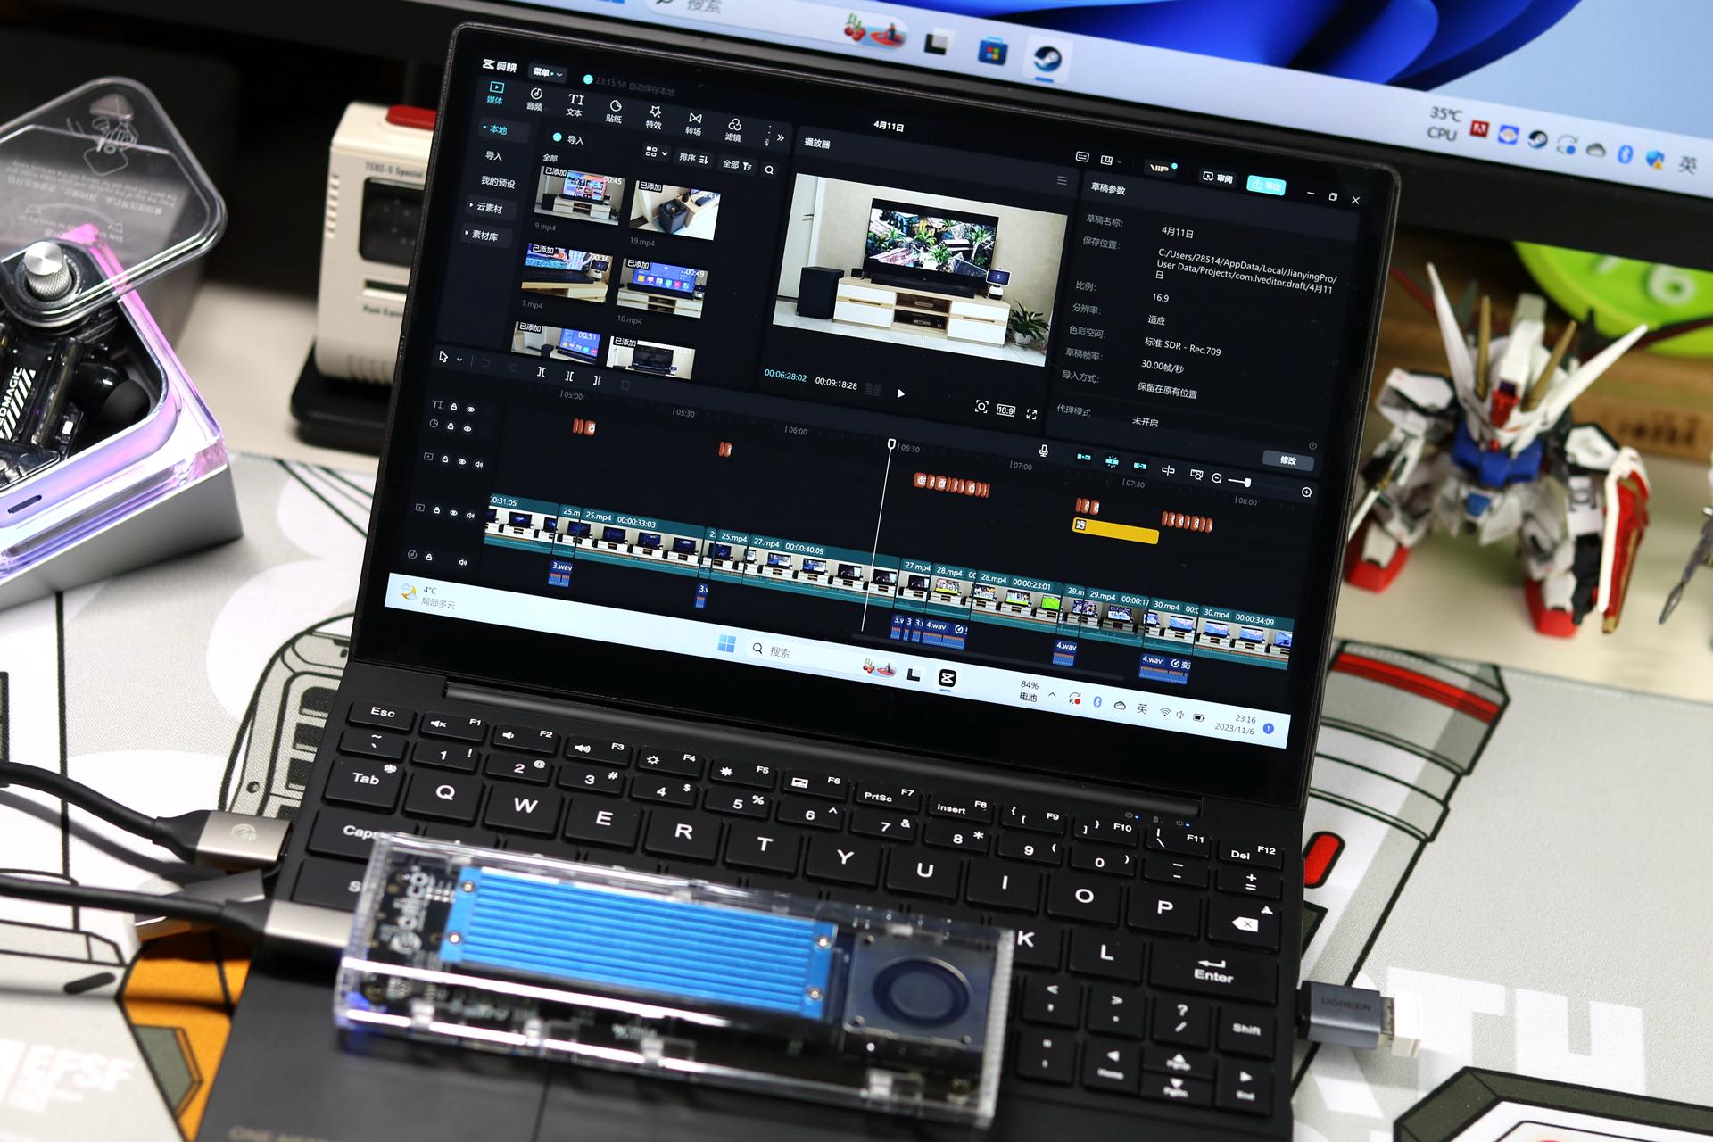The width and height of the screenshot is (1713, 1142).
Task: Toggle auto snapping on timeline
Action: click(1112, 461)
